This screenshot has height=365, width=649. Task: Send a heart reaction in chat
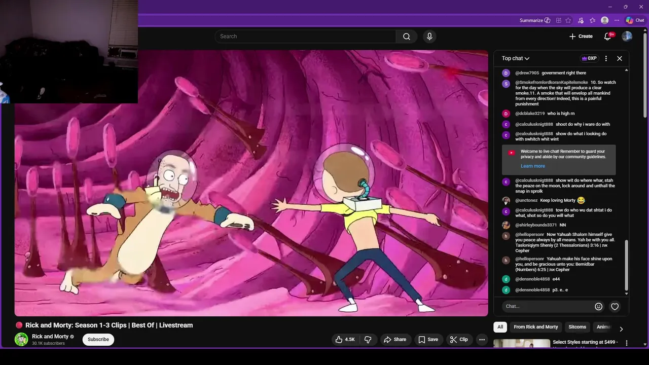click(x=615, y=306)
